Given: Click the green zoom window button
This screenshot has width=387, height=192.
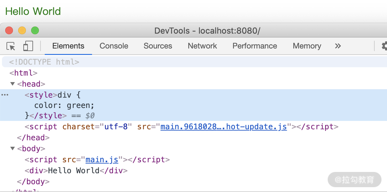Looking at the screenshot, I should point(35,31).
